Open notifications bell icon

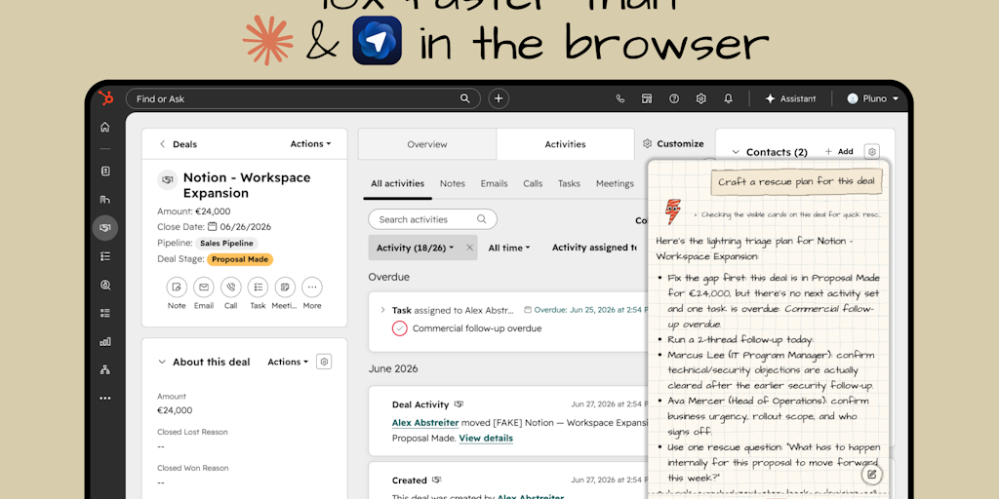tap(728, 98)
